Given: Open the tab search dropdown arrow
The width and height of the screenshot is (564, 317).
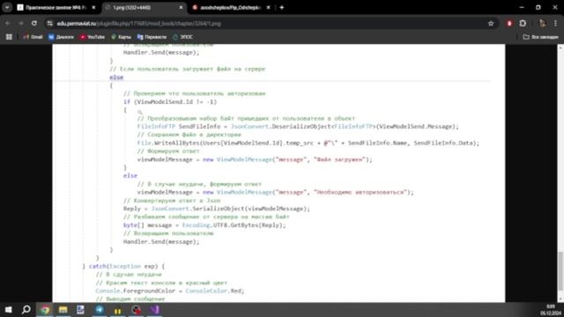Looking at the screenshot, I should pos(7,7).
